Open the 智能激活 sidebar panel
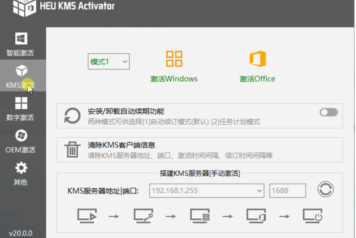Screen dimensions: 356x238 22,44
